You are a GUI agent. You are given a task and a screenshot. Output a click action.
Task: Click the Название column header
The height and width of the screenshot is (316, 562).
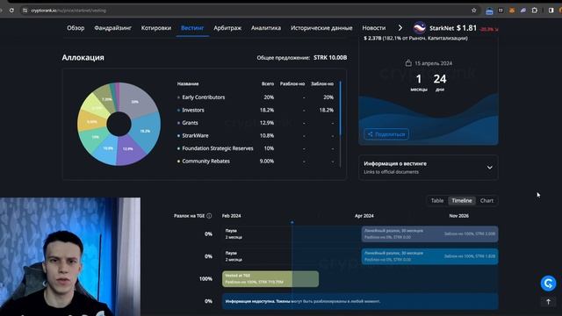(x=188, y=84)
